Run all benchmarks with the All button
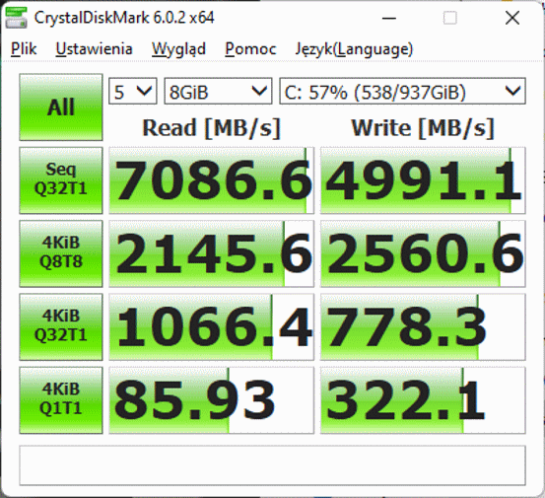Viewport: 545px width, 498px height. coord(61,107)
